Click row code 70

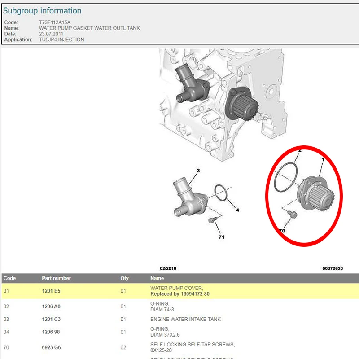click(x=6, y=347)
